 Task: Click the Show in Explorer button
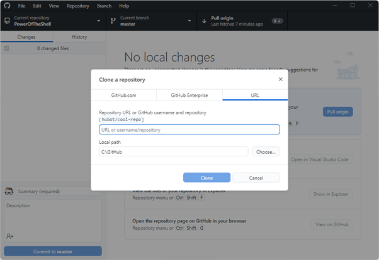pos(331,194)
